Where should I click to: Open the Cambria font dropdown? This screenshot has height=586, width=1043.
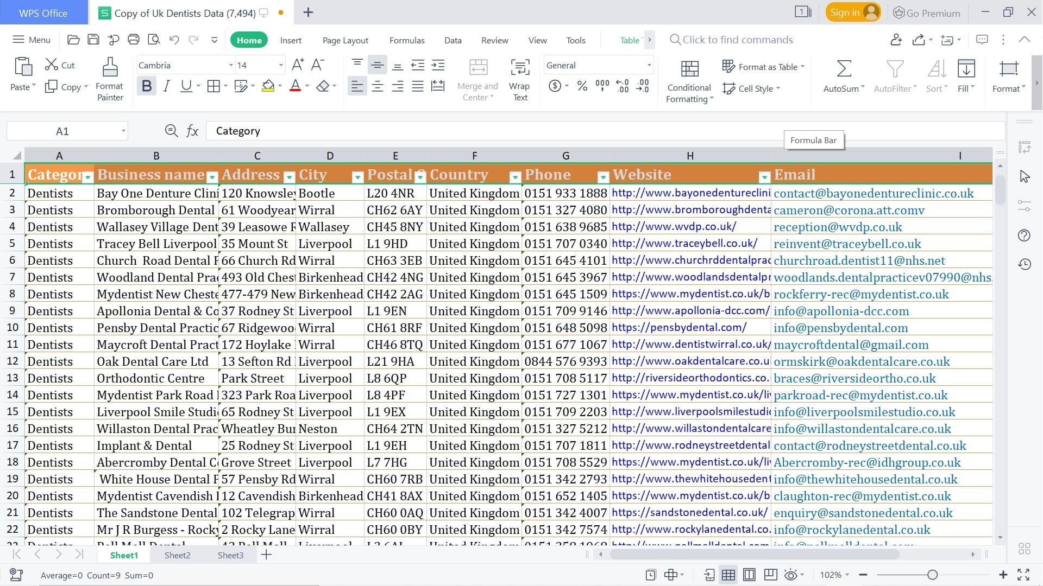(230, 65)
